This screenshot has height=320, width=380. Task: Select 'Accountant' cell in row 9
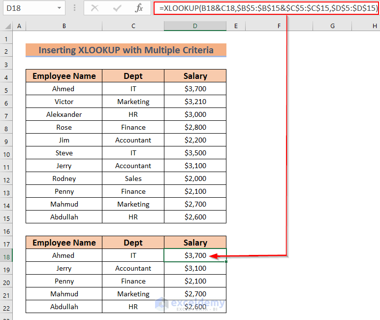click(x=133, y=140)
